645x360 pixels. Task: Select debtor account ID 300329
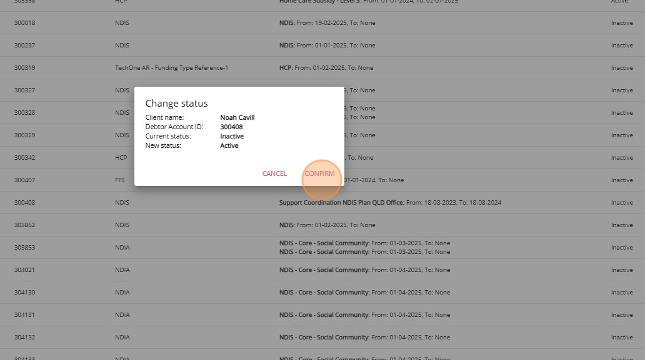point(24,135)
